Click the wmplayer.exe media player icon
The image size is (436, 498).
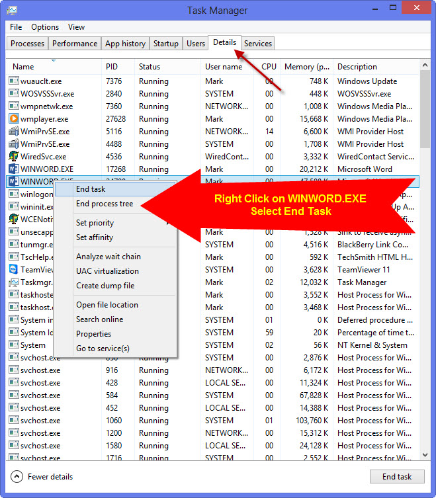tap(14, 119)
